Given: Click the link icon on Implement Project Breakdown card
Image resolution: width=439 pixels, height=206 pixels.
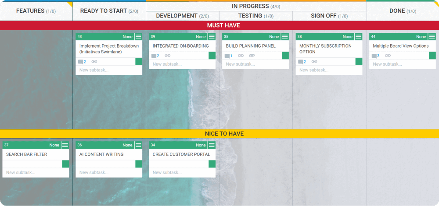Looking at the screenshot, I should 94,62.
